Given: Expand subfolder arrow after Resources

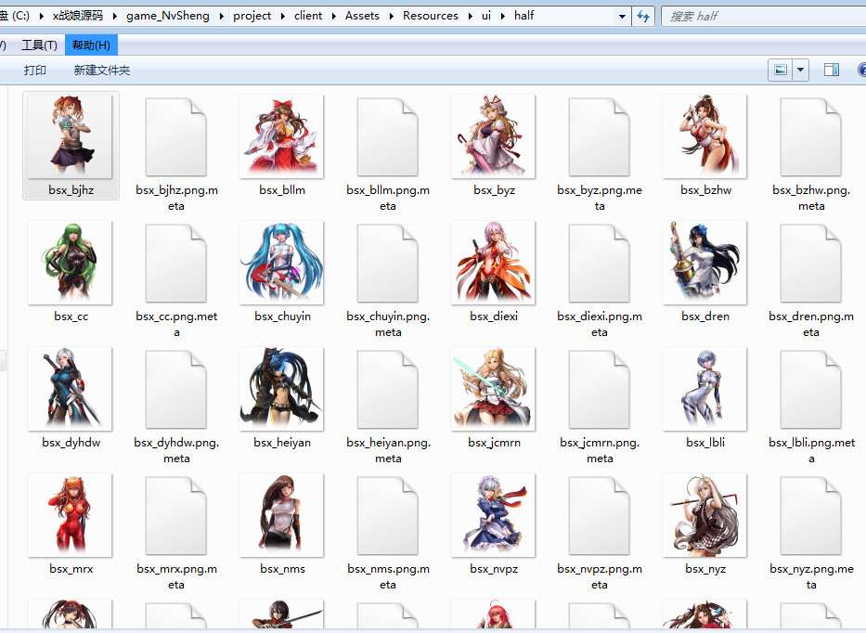Looking at the screenshot, I should (x=470, y=16).
